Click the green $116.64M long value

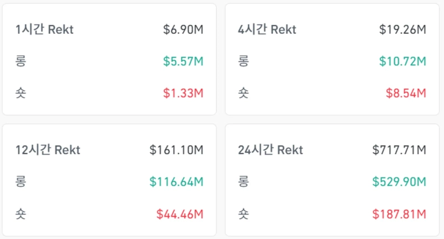(x=176, y=181)
